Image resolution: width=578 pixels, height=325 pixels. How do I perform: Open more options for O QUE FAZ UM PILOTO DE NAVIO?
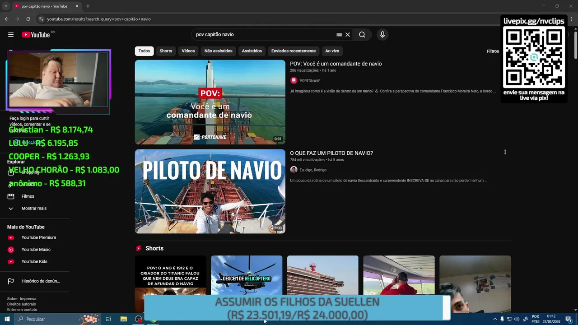click(x=505, y=152)
